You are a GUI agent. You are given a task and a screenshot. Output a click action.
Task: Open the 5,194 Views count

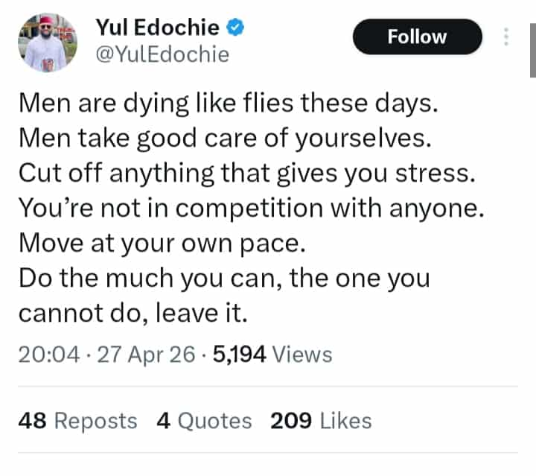[x=272, y=355]
